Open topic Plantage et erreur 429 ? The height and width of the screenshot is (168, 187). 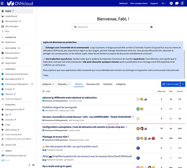[x=56, y=137]
